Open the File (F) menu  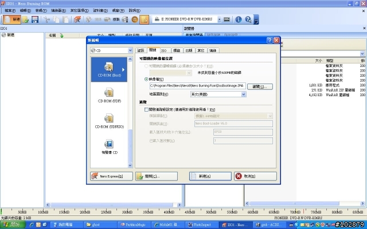[x=10, y=10]
